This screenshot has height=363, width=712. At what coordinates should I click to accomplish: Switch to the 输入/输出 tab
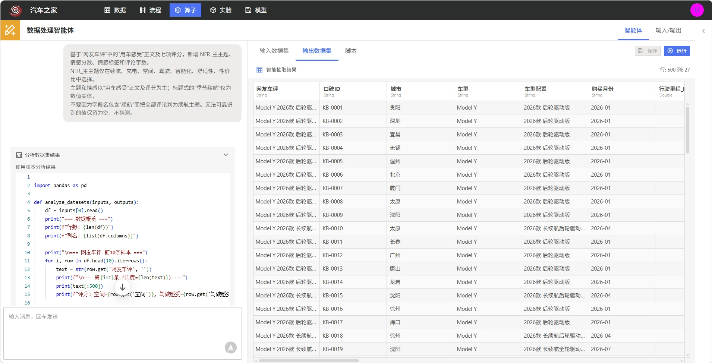[x=668, y=31]
